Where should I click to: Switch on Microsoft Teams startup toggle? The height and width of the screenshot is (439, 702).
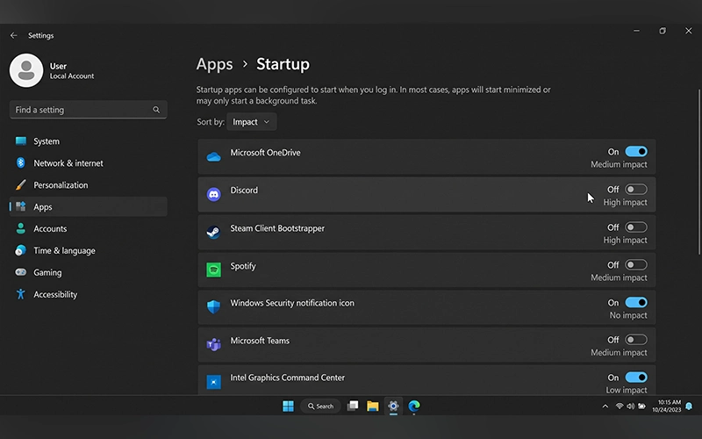[x=636, y=340]
